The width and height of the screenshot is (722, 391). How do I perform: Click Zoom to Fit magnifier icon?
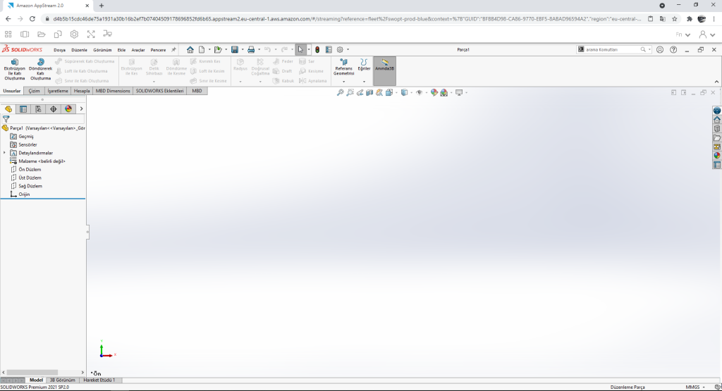340,92
